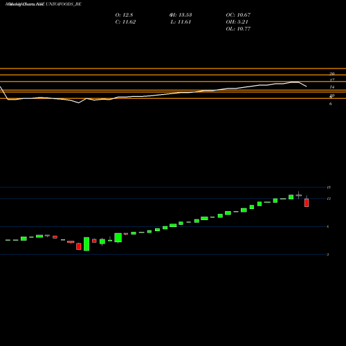
Task: Click the 'OC: 10.67' reading
Action: [x=238, y=15]
